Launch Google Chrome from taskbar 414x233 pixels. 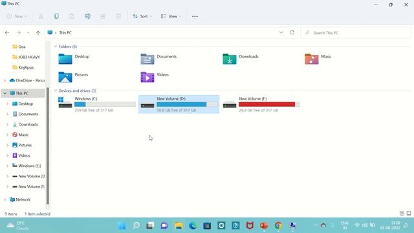278,226
